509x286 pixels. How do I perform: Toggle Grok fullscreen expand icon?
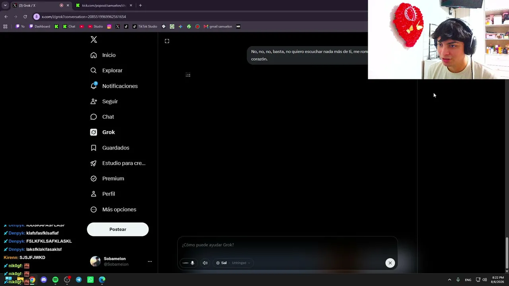point(167,41)
